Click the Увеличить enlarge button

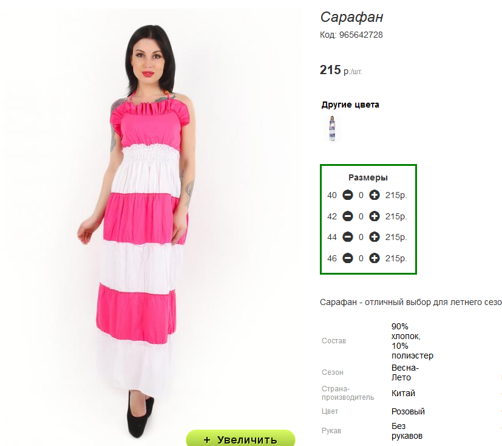coord(240,438)
